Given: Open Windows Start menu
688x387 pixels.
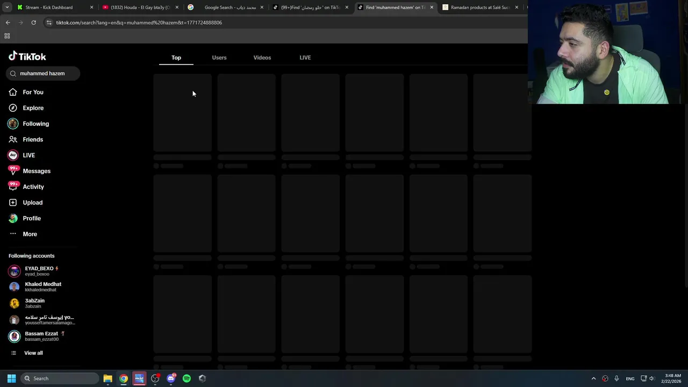Looking at the screenshot, I should [x=11, y=378].
